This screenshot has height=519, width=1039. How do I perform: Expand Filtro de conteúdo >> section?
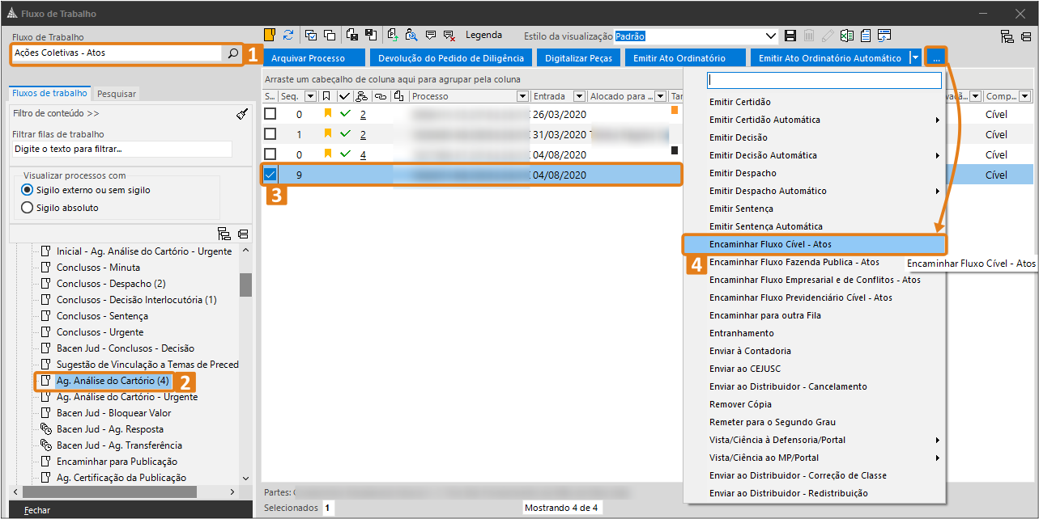[57, 114]
